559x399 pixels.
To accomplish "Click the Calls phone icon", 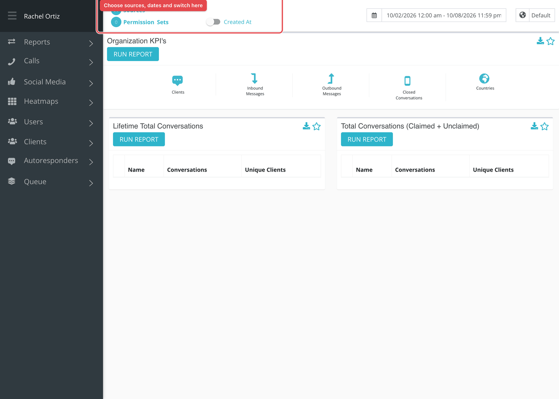I will click(12, 61).
